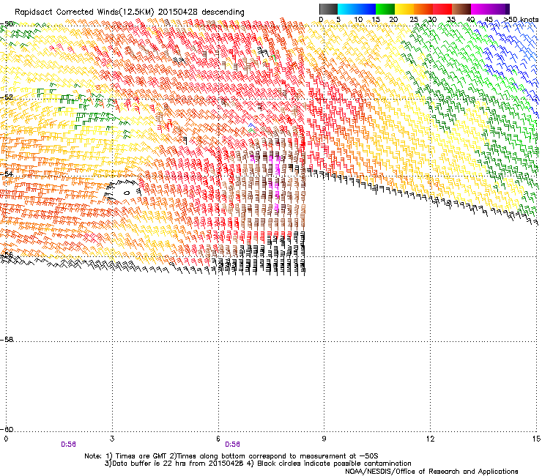Click the date '20150428' in title
Image resolution: width=542 pixels, height=476 pixels.
[x=178, y=12]
